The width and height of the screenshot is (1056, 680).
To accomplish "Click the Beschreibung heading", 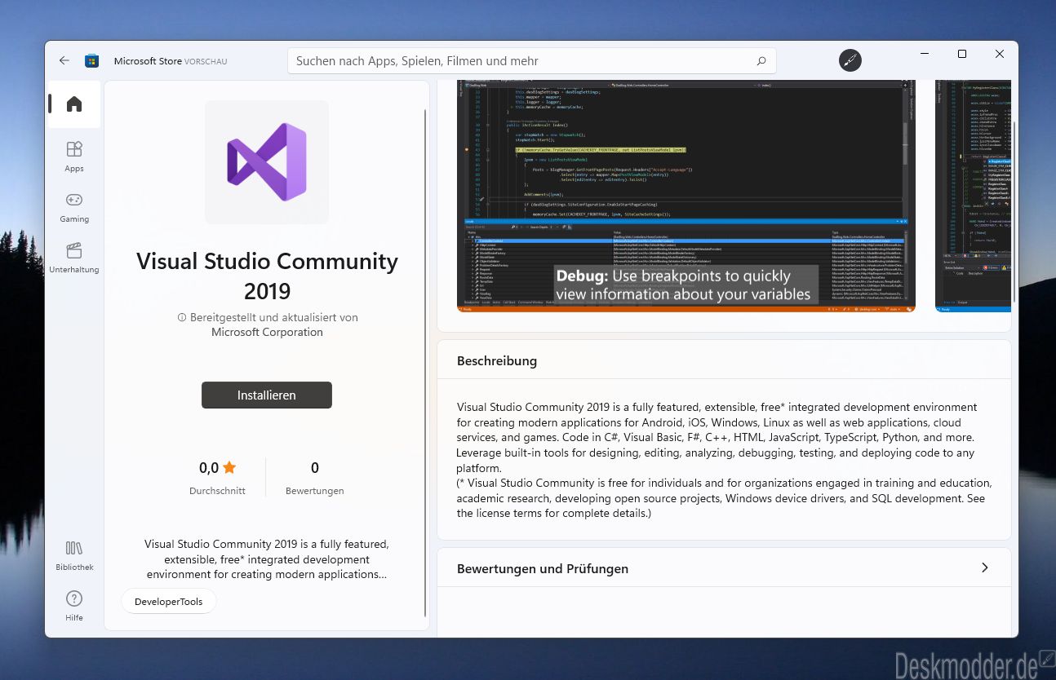I will [x=497, y=360].
